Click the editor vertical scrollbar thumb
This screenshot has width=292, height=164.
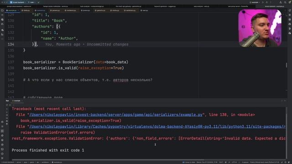tap(287, 65)
